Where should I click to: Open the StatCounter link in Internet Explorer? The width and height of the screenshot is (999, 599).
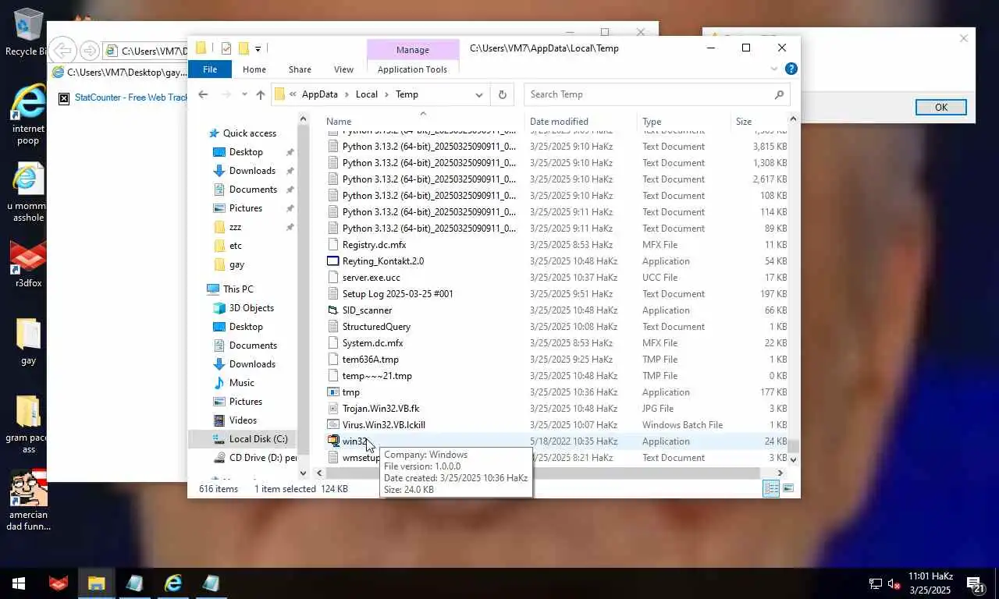(x=131, y=97)
